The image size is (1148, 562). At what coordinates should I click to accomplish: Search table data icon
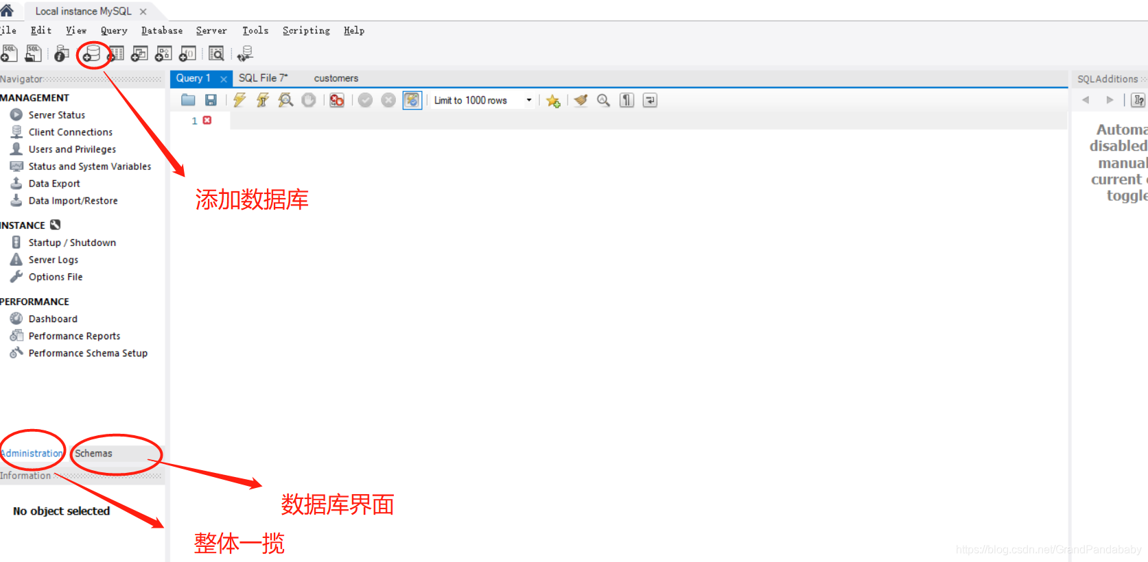216,53
